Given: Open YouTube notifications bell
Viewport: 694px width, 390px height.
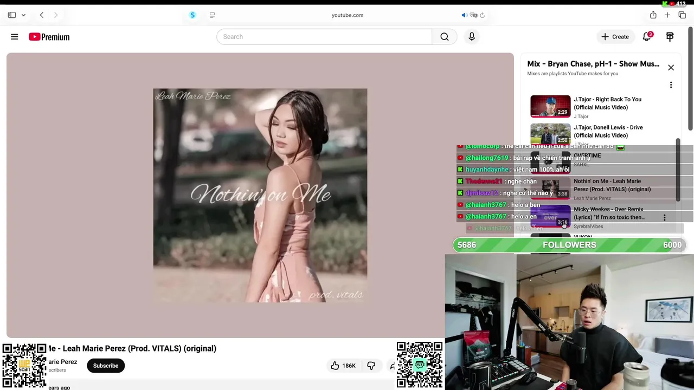Looking at the screenshot, I should 647,37.
